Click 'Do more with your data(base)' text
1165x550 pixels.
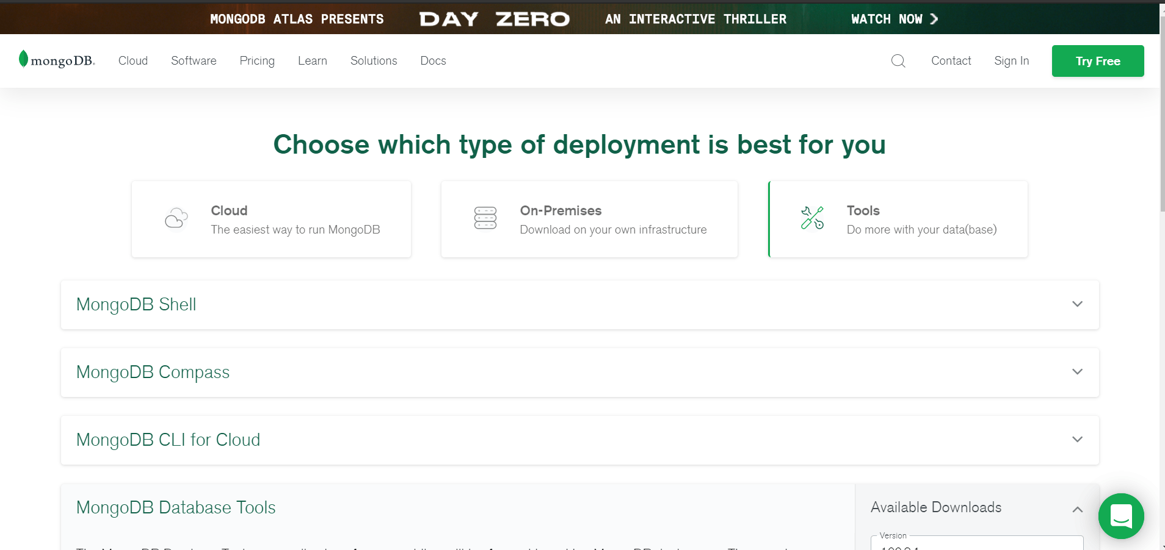921,230
